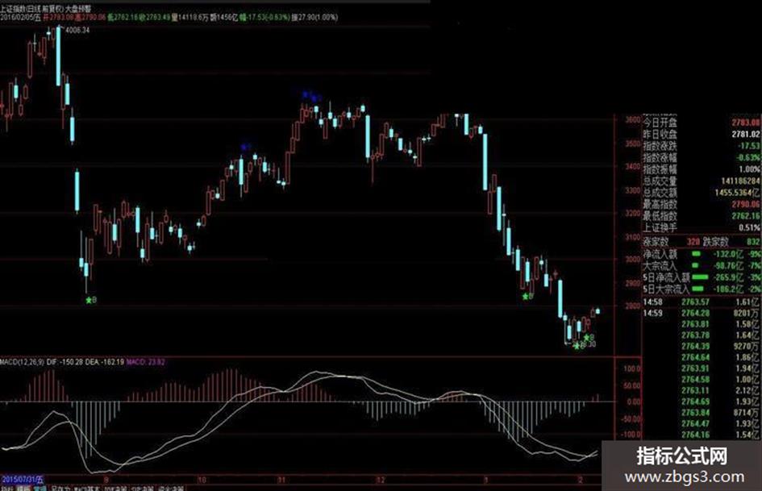Click the 指数涨跌 value -17.53
The height and width of the screenshot is (491, 762).
coord(748,145)
